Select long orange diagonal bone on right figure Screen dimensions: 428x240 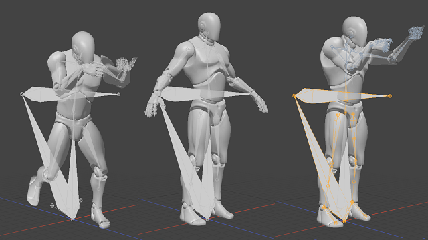click(x=318, y=157)
